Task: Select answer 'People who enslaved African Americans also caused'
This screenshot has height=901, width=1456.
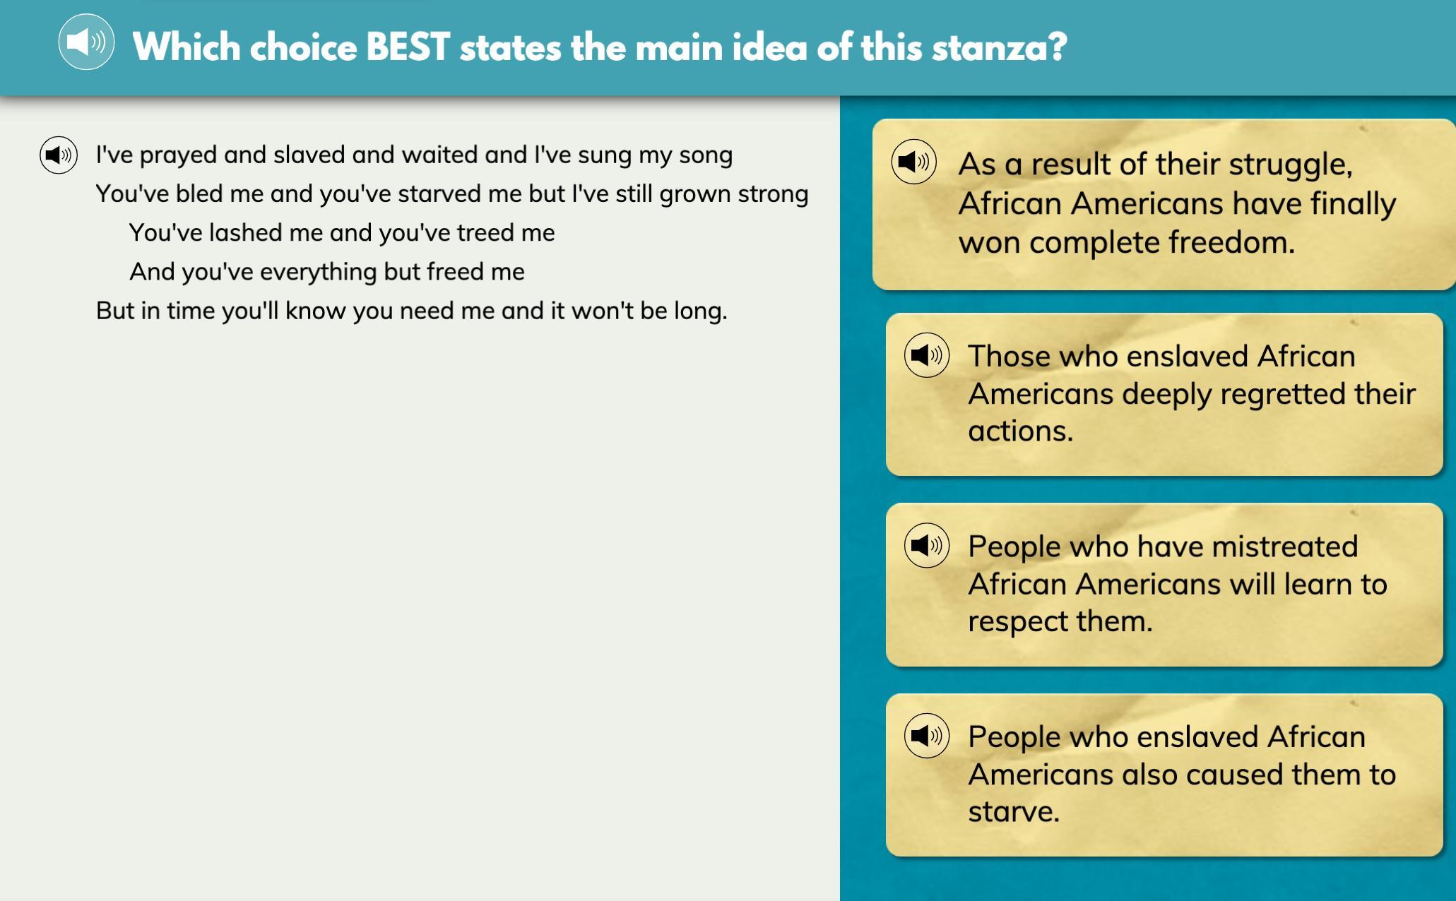Action: [x=1164, y=775]
